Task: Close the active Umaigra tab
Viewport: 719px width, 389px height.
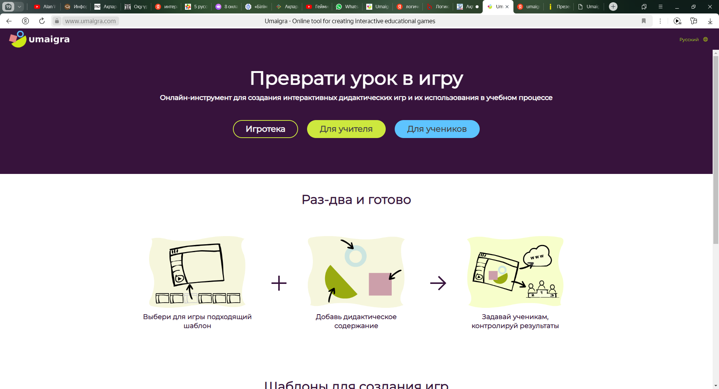Action: point(507,7)
